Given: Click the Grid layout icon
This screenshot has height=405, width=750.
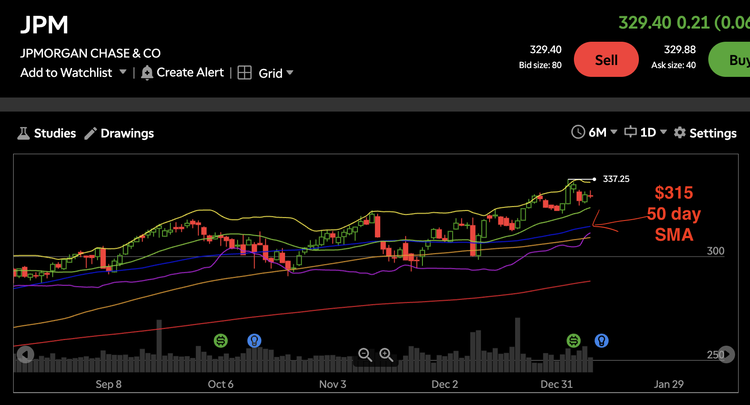Looking at the screenshot, I should click(245, 72).
